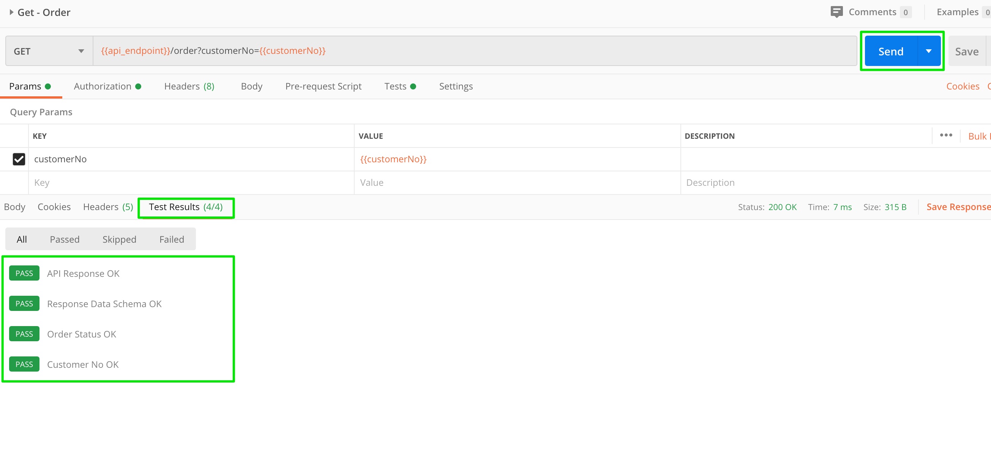Uncheck the customerNo parameter checkbox

pyautogui.click(x=19, y=159)
